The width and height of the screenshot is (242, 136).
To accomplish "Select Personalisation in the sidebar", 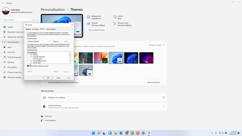I will pyautogui.click(x=13, y=42).
